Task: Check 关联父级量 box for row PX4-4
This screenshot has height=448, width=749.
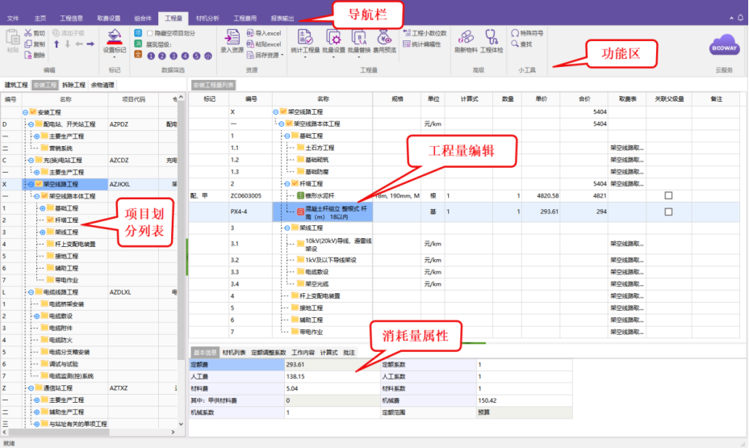Action: pyautogui.click(x=668, y=211)
